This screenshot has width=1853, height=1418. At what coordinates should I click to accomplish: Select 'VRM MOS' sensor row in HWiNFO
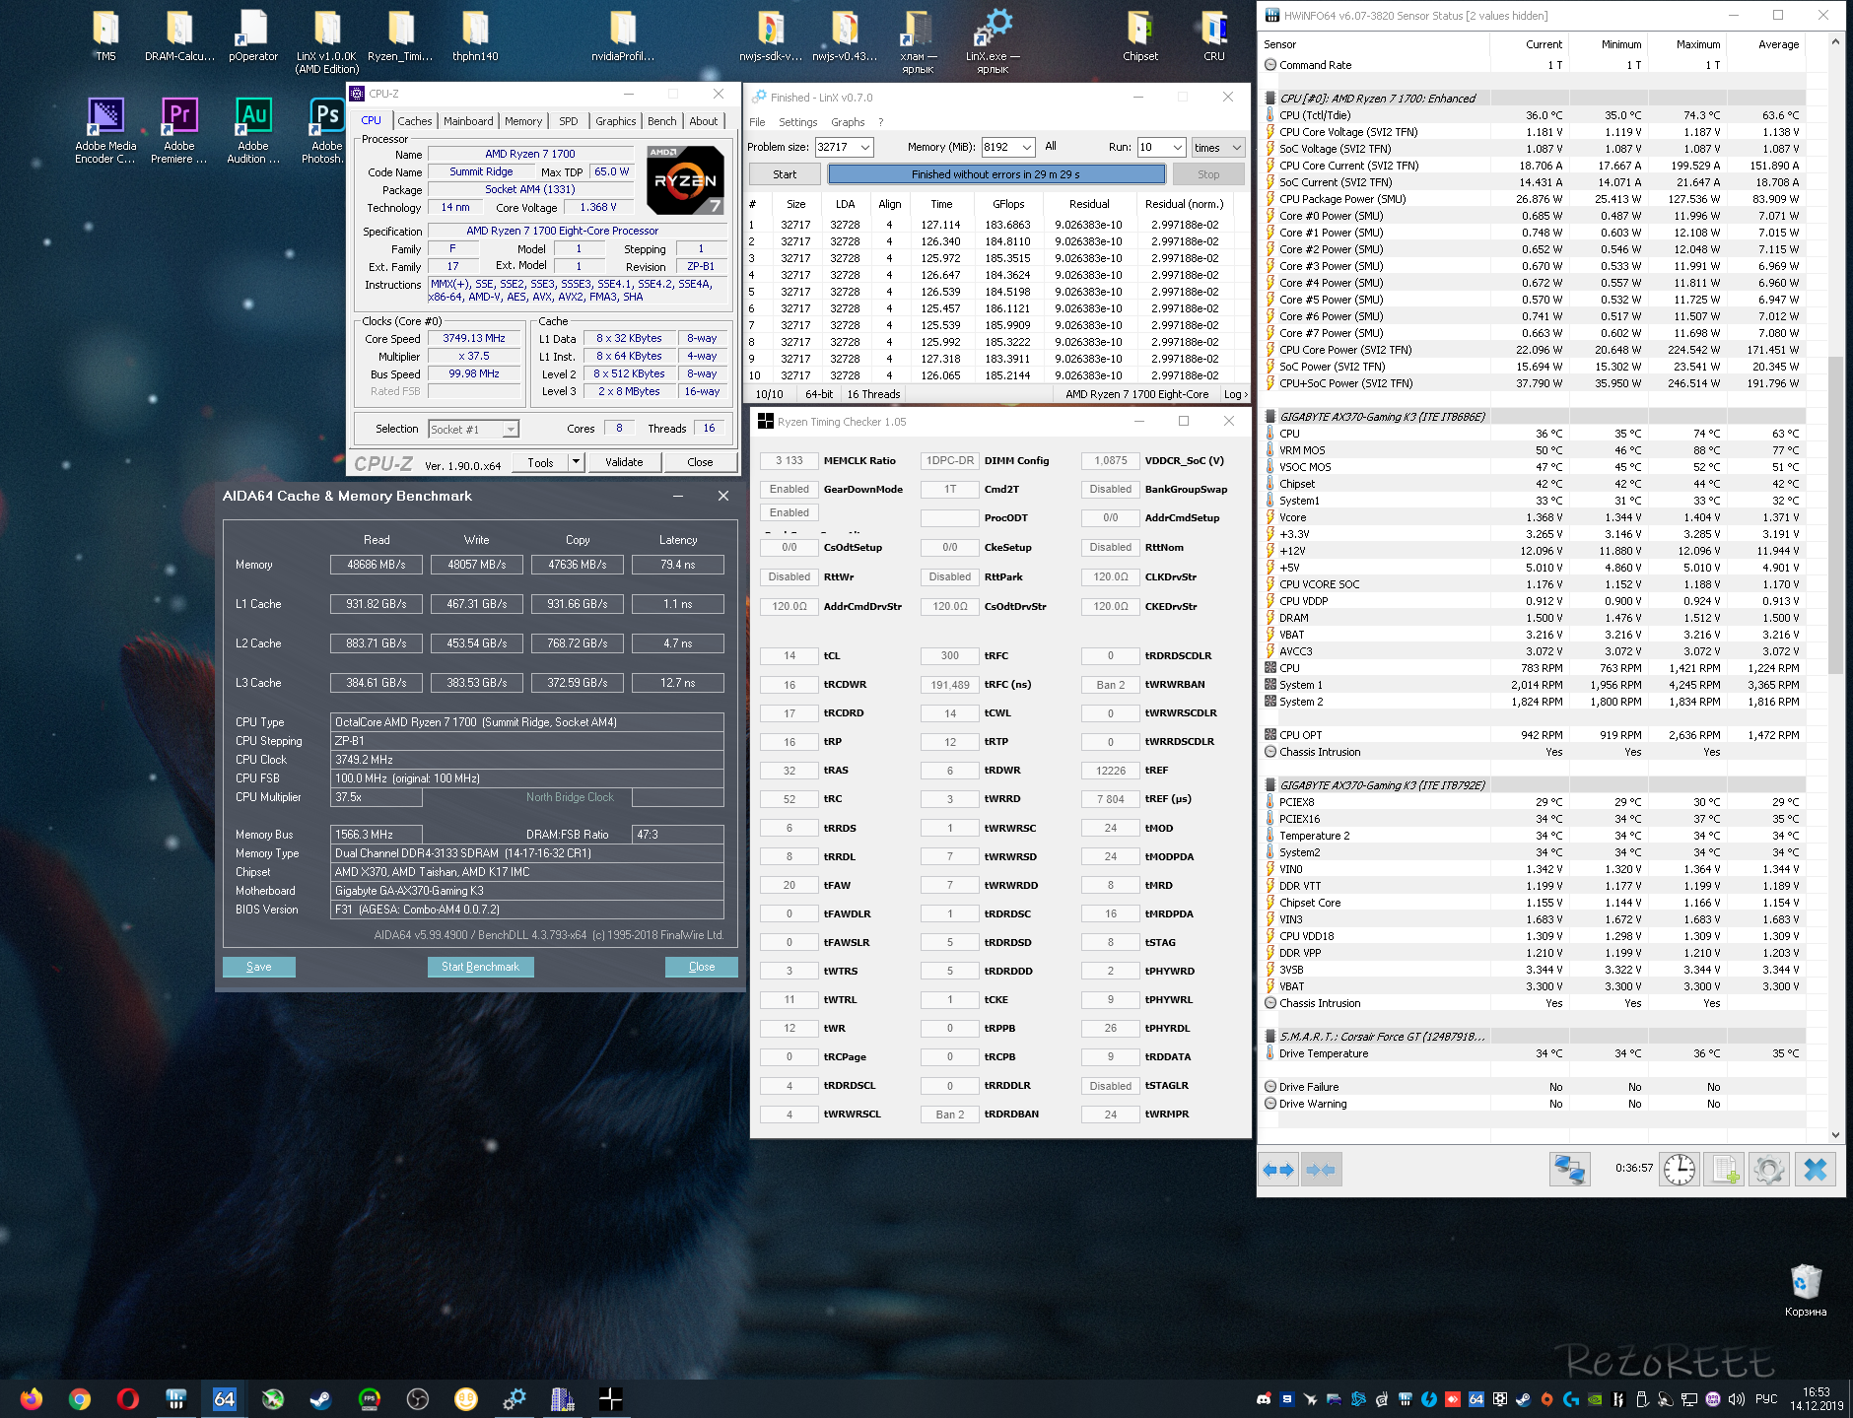(x=1536, y=450)
